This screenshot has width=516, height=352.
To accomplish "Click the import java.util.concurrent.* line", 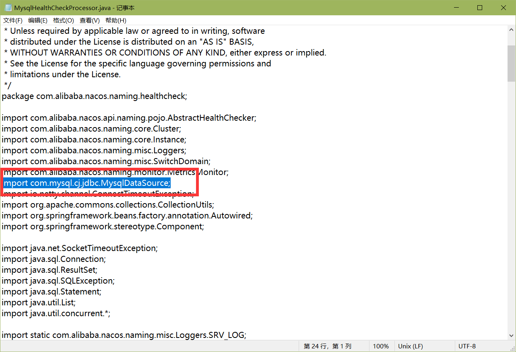I will click(56, 313).
